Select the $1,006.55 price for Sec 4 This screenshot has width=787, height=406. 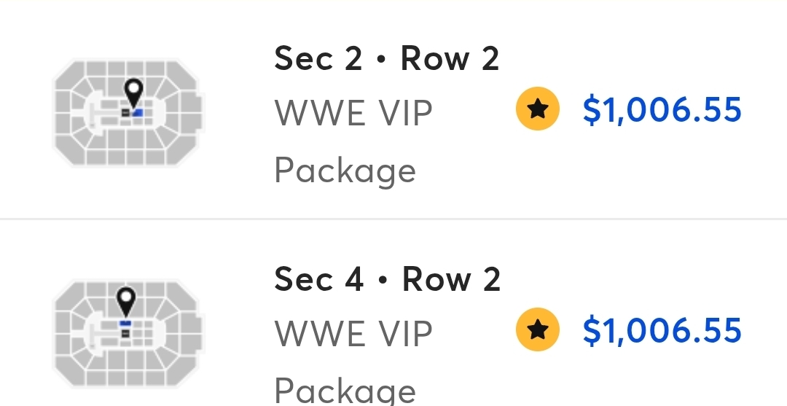pyautogui.click(x=662, y=330)
